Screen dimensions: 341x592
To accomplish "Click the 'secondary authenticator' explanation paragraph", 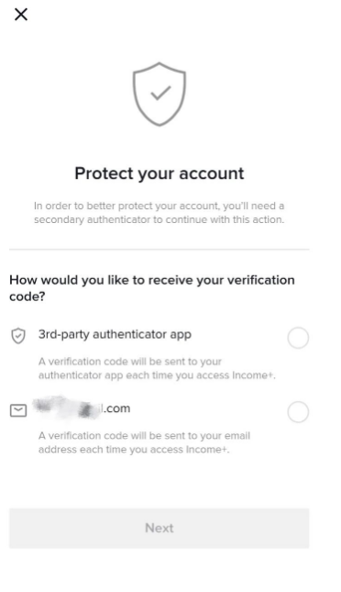I will (x=159, y=213).
